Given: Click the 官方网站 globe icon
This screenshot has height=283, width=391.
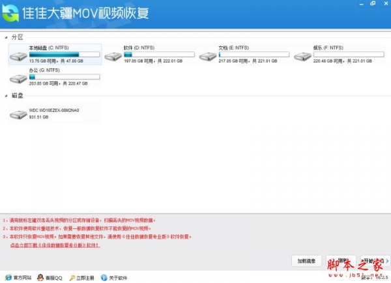Looking at the screenshot, I should coord(8,278).
